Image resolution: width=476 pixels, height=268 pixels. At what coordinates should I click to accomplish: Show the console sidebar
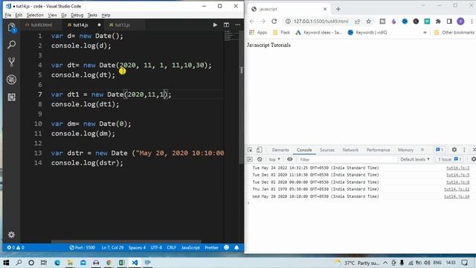point(250,159)
